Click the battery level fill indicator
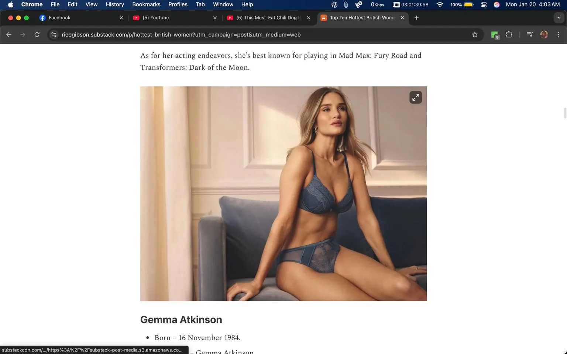 pos(468,4)
